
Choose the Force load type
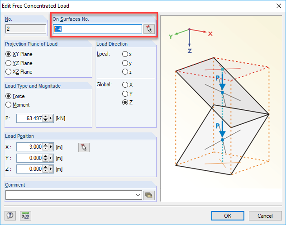(15, 96)
